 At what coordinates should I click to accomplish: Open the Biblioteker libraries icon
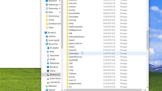pyautogui.click(x=47, y=86)
